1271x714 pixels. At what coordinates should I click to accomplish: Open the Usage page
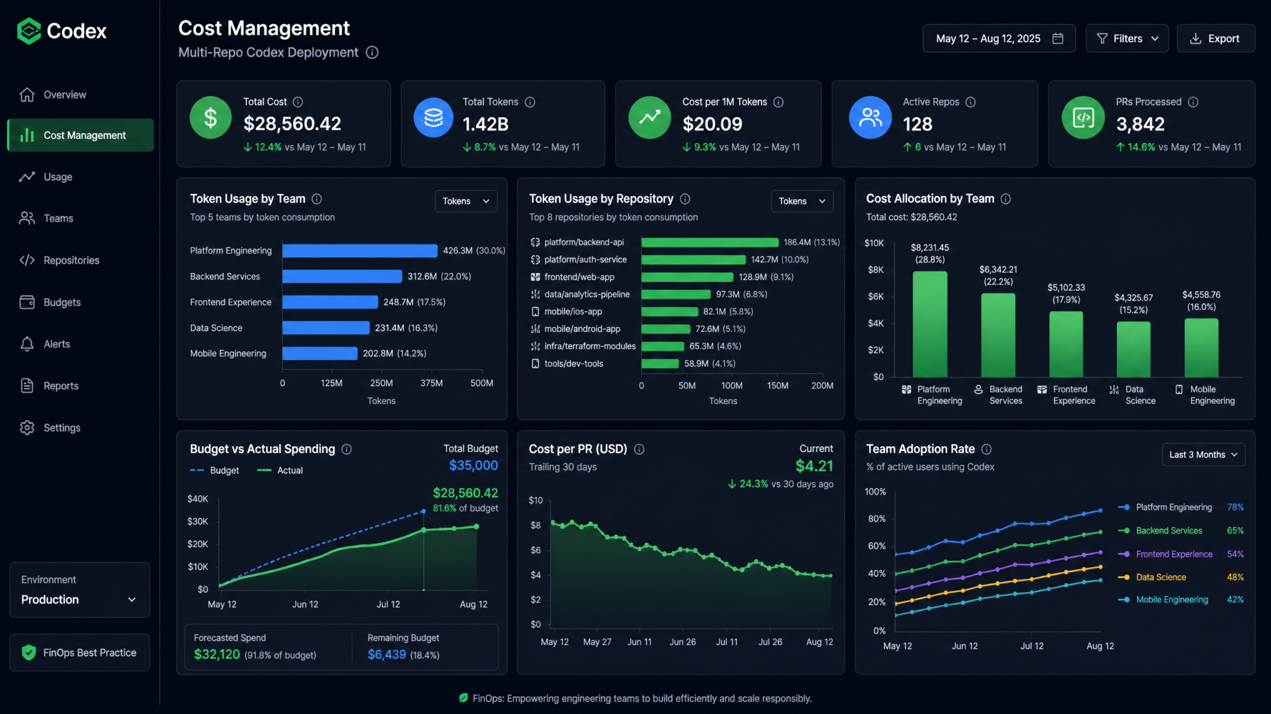(x=80, y=177)
